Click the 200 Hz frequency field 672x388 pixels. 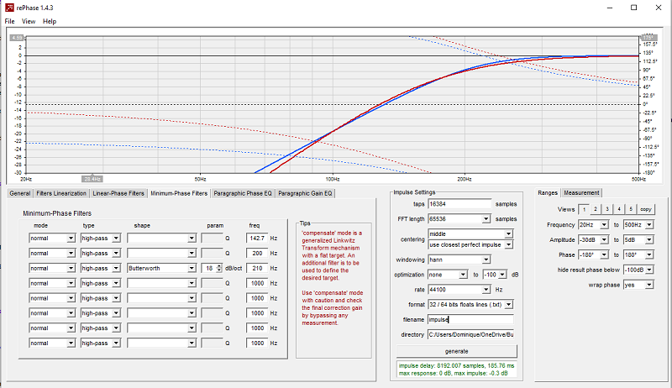[x=257, y=253]
